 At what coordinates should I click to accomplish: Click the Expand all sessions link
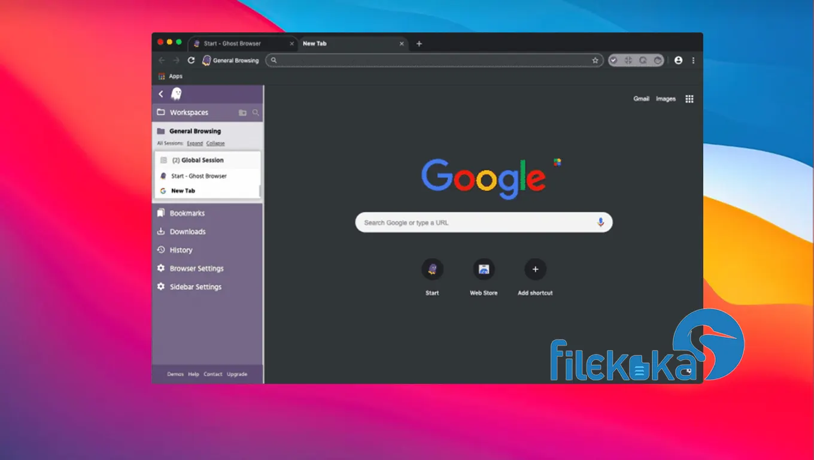click(x=195, y=143)
